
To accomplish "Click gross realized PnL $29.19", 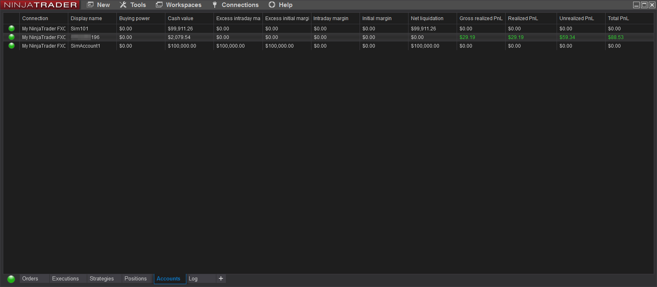I will click(x=467, y=37).
